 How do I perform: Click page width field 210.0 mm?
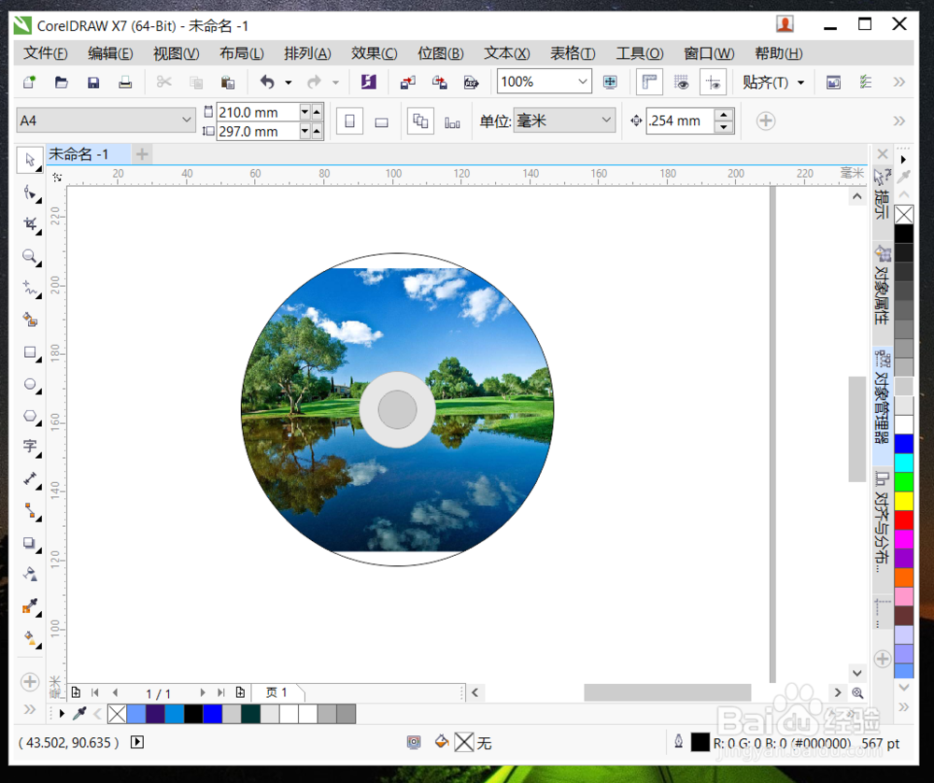point(258,112)
